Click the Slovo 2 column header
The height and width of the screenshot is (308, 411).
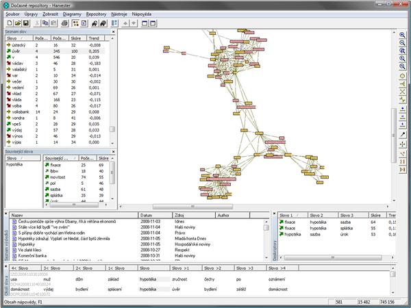323,216
